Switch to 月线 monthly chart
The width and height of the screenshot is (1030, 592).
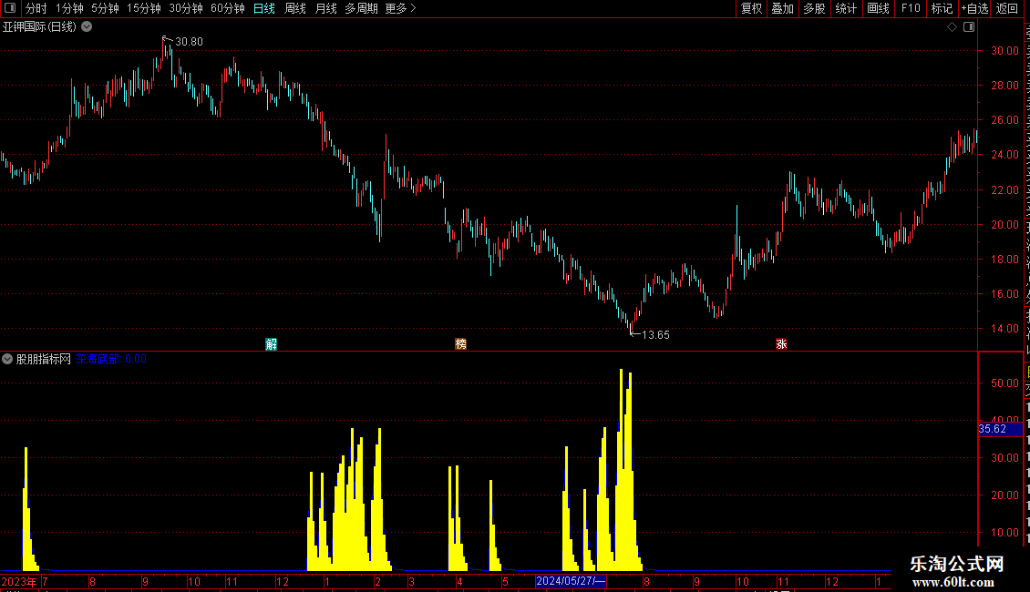325,8
